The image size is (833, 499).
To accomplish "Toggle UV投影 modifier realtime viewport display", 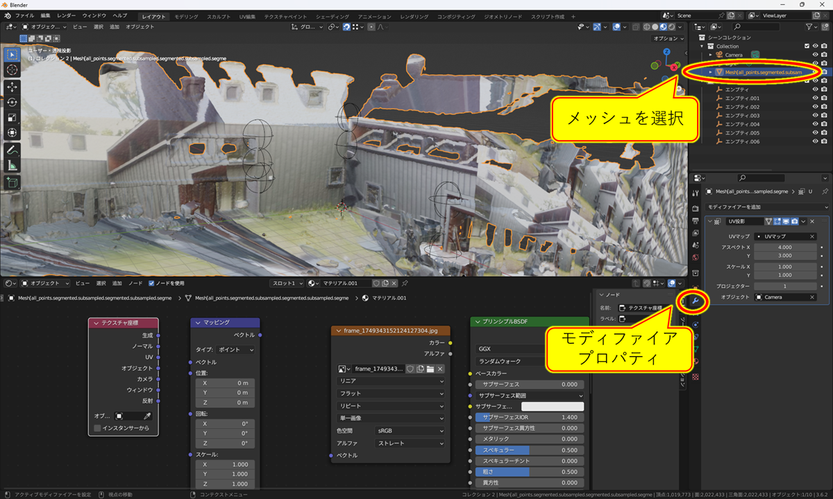I will [x=786, y=221].
